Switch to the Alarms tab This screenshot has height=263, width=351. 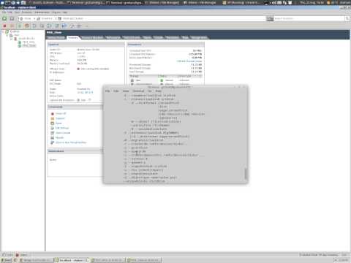point(148,37)
